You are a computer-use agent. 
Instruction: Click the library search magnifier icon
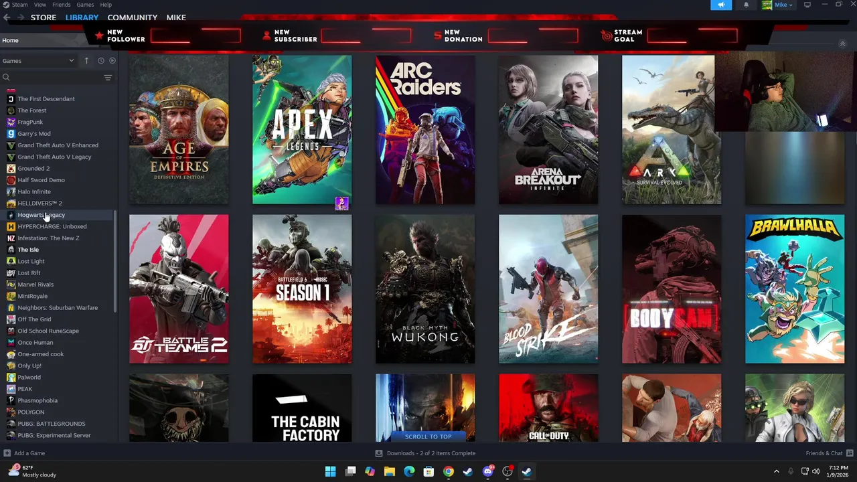(x=6, y=78)
